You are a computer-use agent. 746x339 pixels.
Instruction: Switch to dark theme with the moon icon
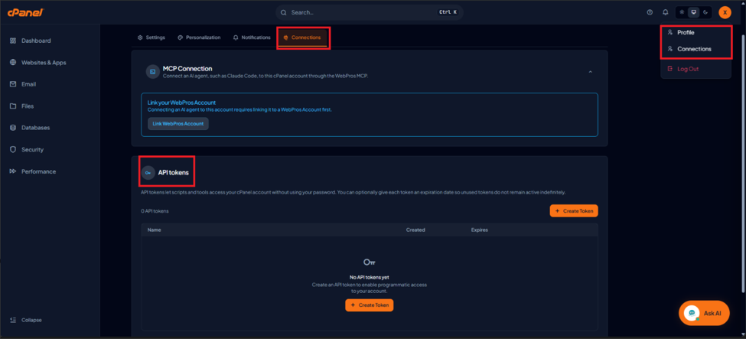(x=705, y=12)
